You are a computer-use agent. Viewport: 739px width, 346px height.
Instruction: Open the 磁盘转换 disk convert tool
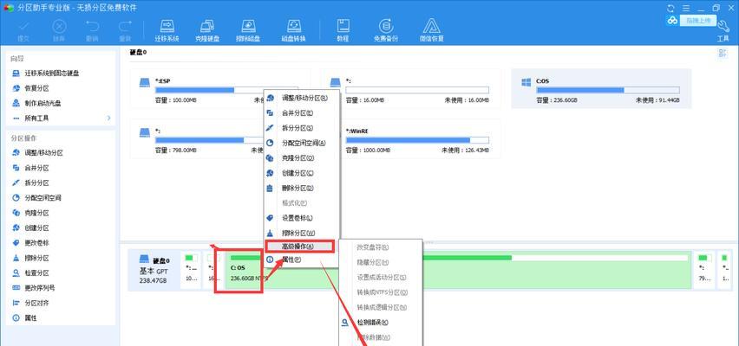[294, 30]
